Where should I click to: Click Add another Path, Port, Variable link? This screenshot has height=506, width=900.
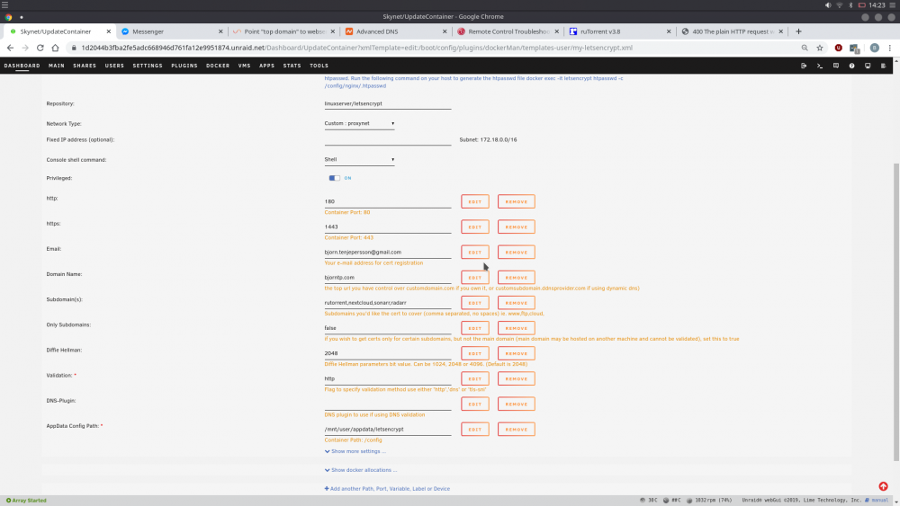(x=387, y=489)
